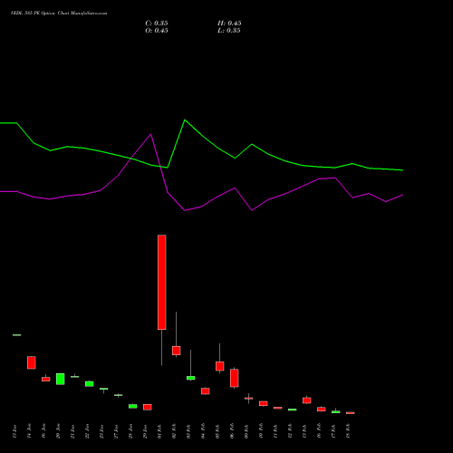453x453 pixels.
Task: Click the green line's peak after 01 Feb
Action: [185, 120]
